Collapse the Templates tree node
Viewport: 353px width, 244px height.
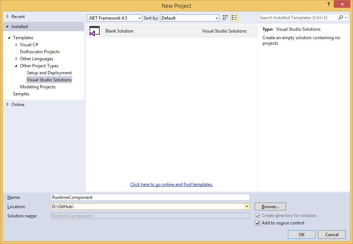point(9,38)
